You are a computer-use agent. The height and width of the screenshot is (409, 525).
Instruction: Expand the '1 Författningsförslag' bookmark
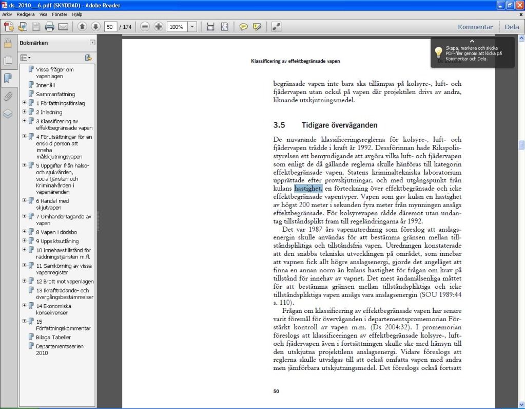(25, 103)
